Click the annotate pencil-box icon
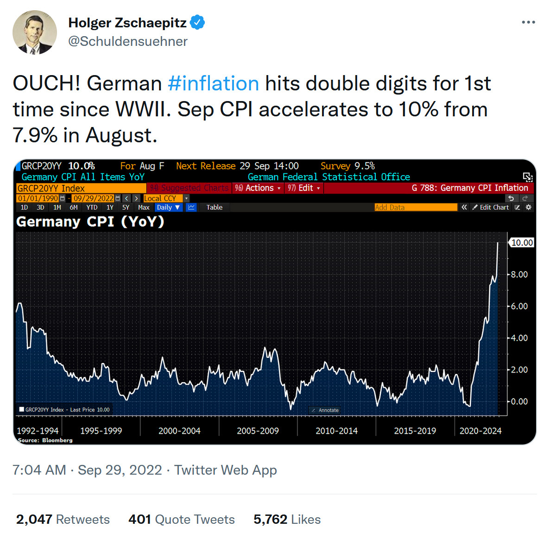Image resolution: width=550 pixels, height=540 pixels. click(518, 208)
